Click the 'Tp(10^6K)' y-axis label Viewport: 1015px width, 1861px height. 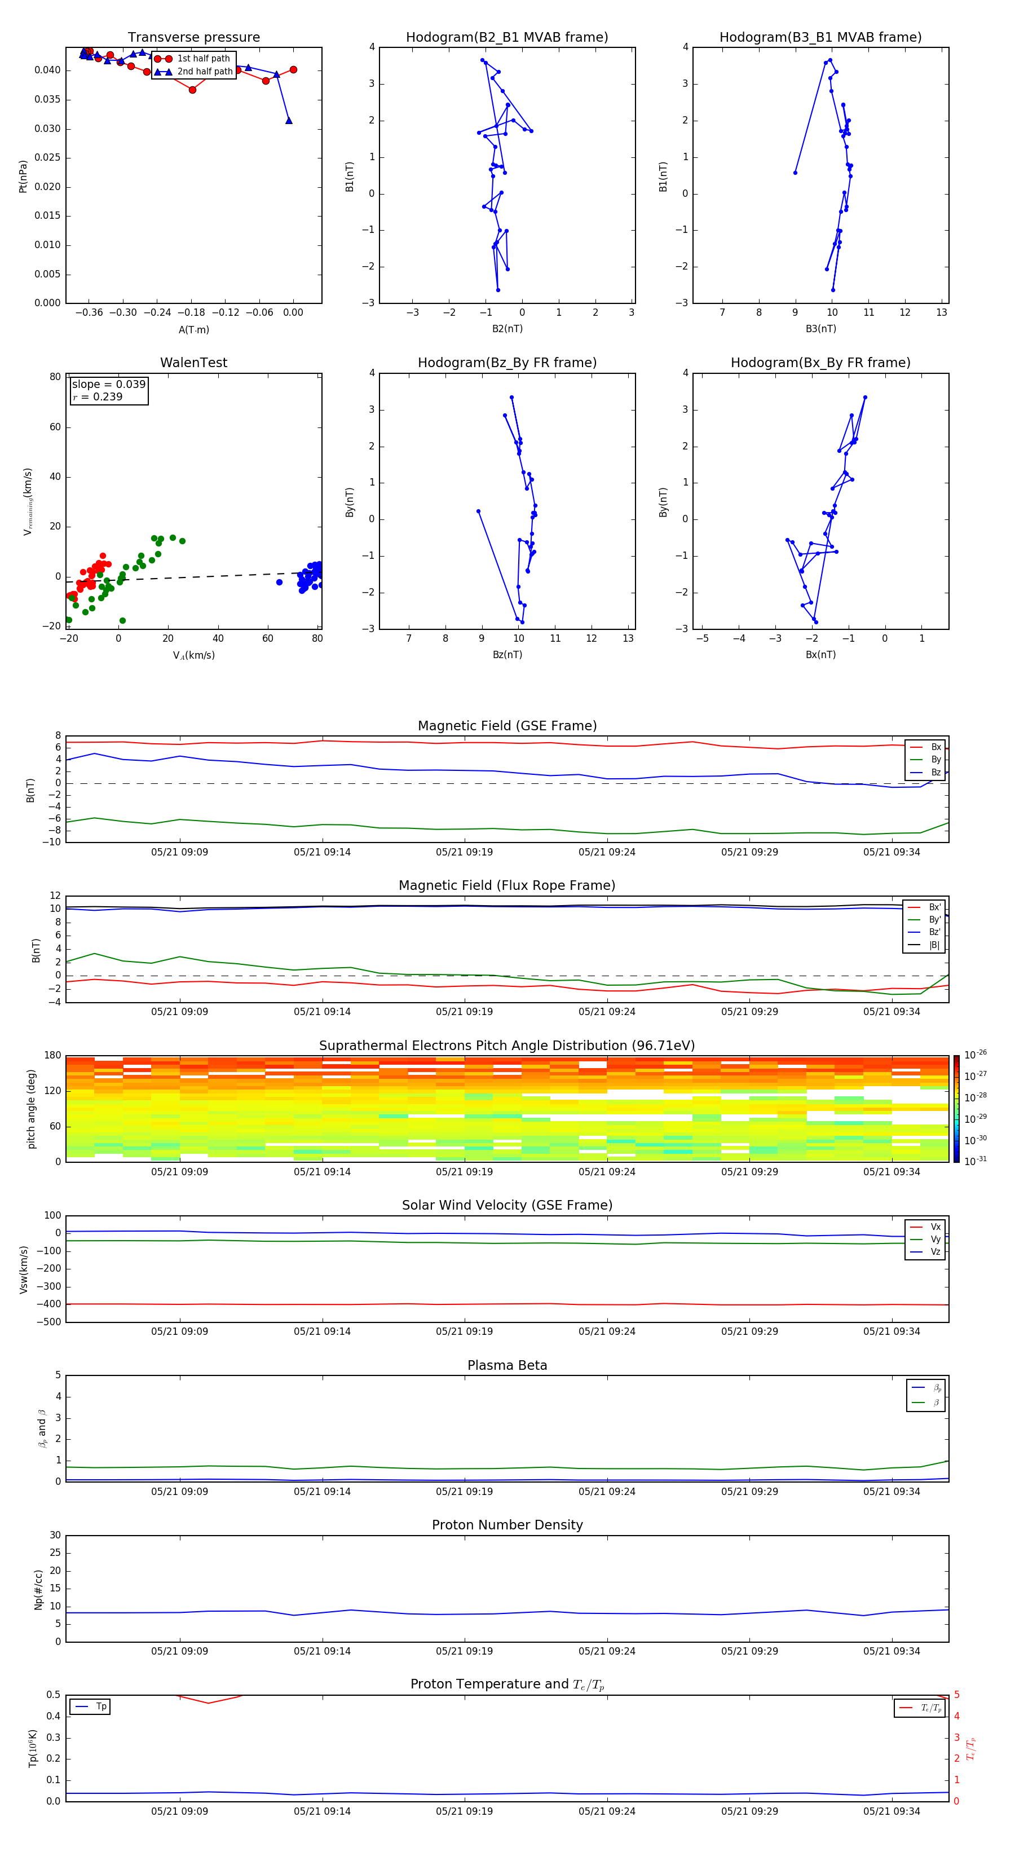tap(33, 1749)
